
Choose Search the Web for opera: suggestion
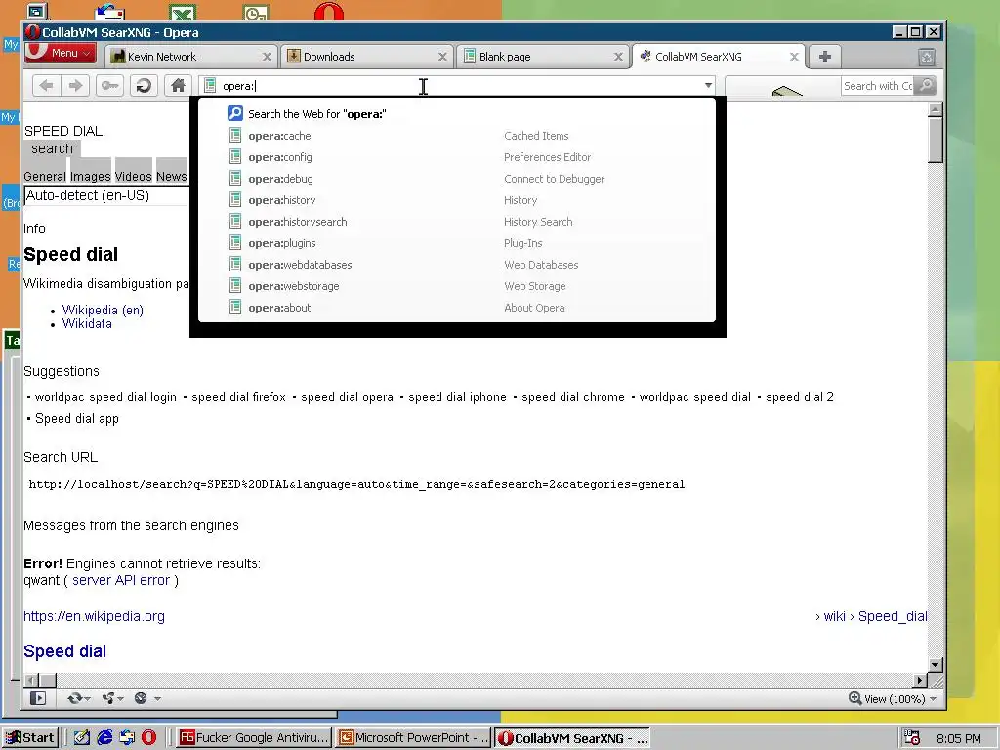tap(457, 114)
